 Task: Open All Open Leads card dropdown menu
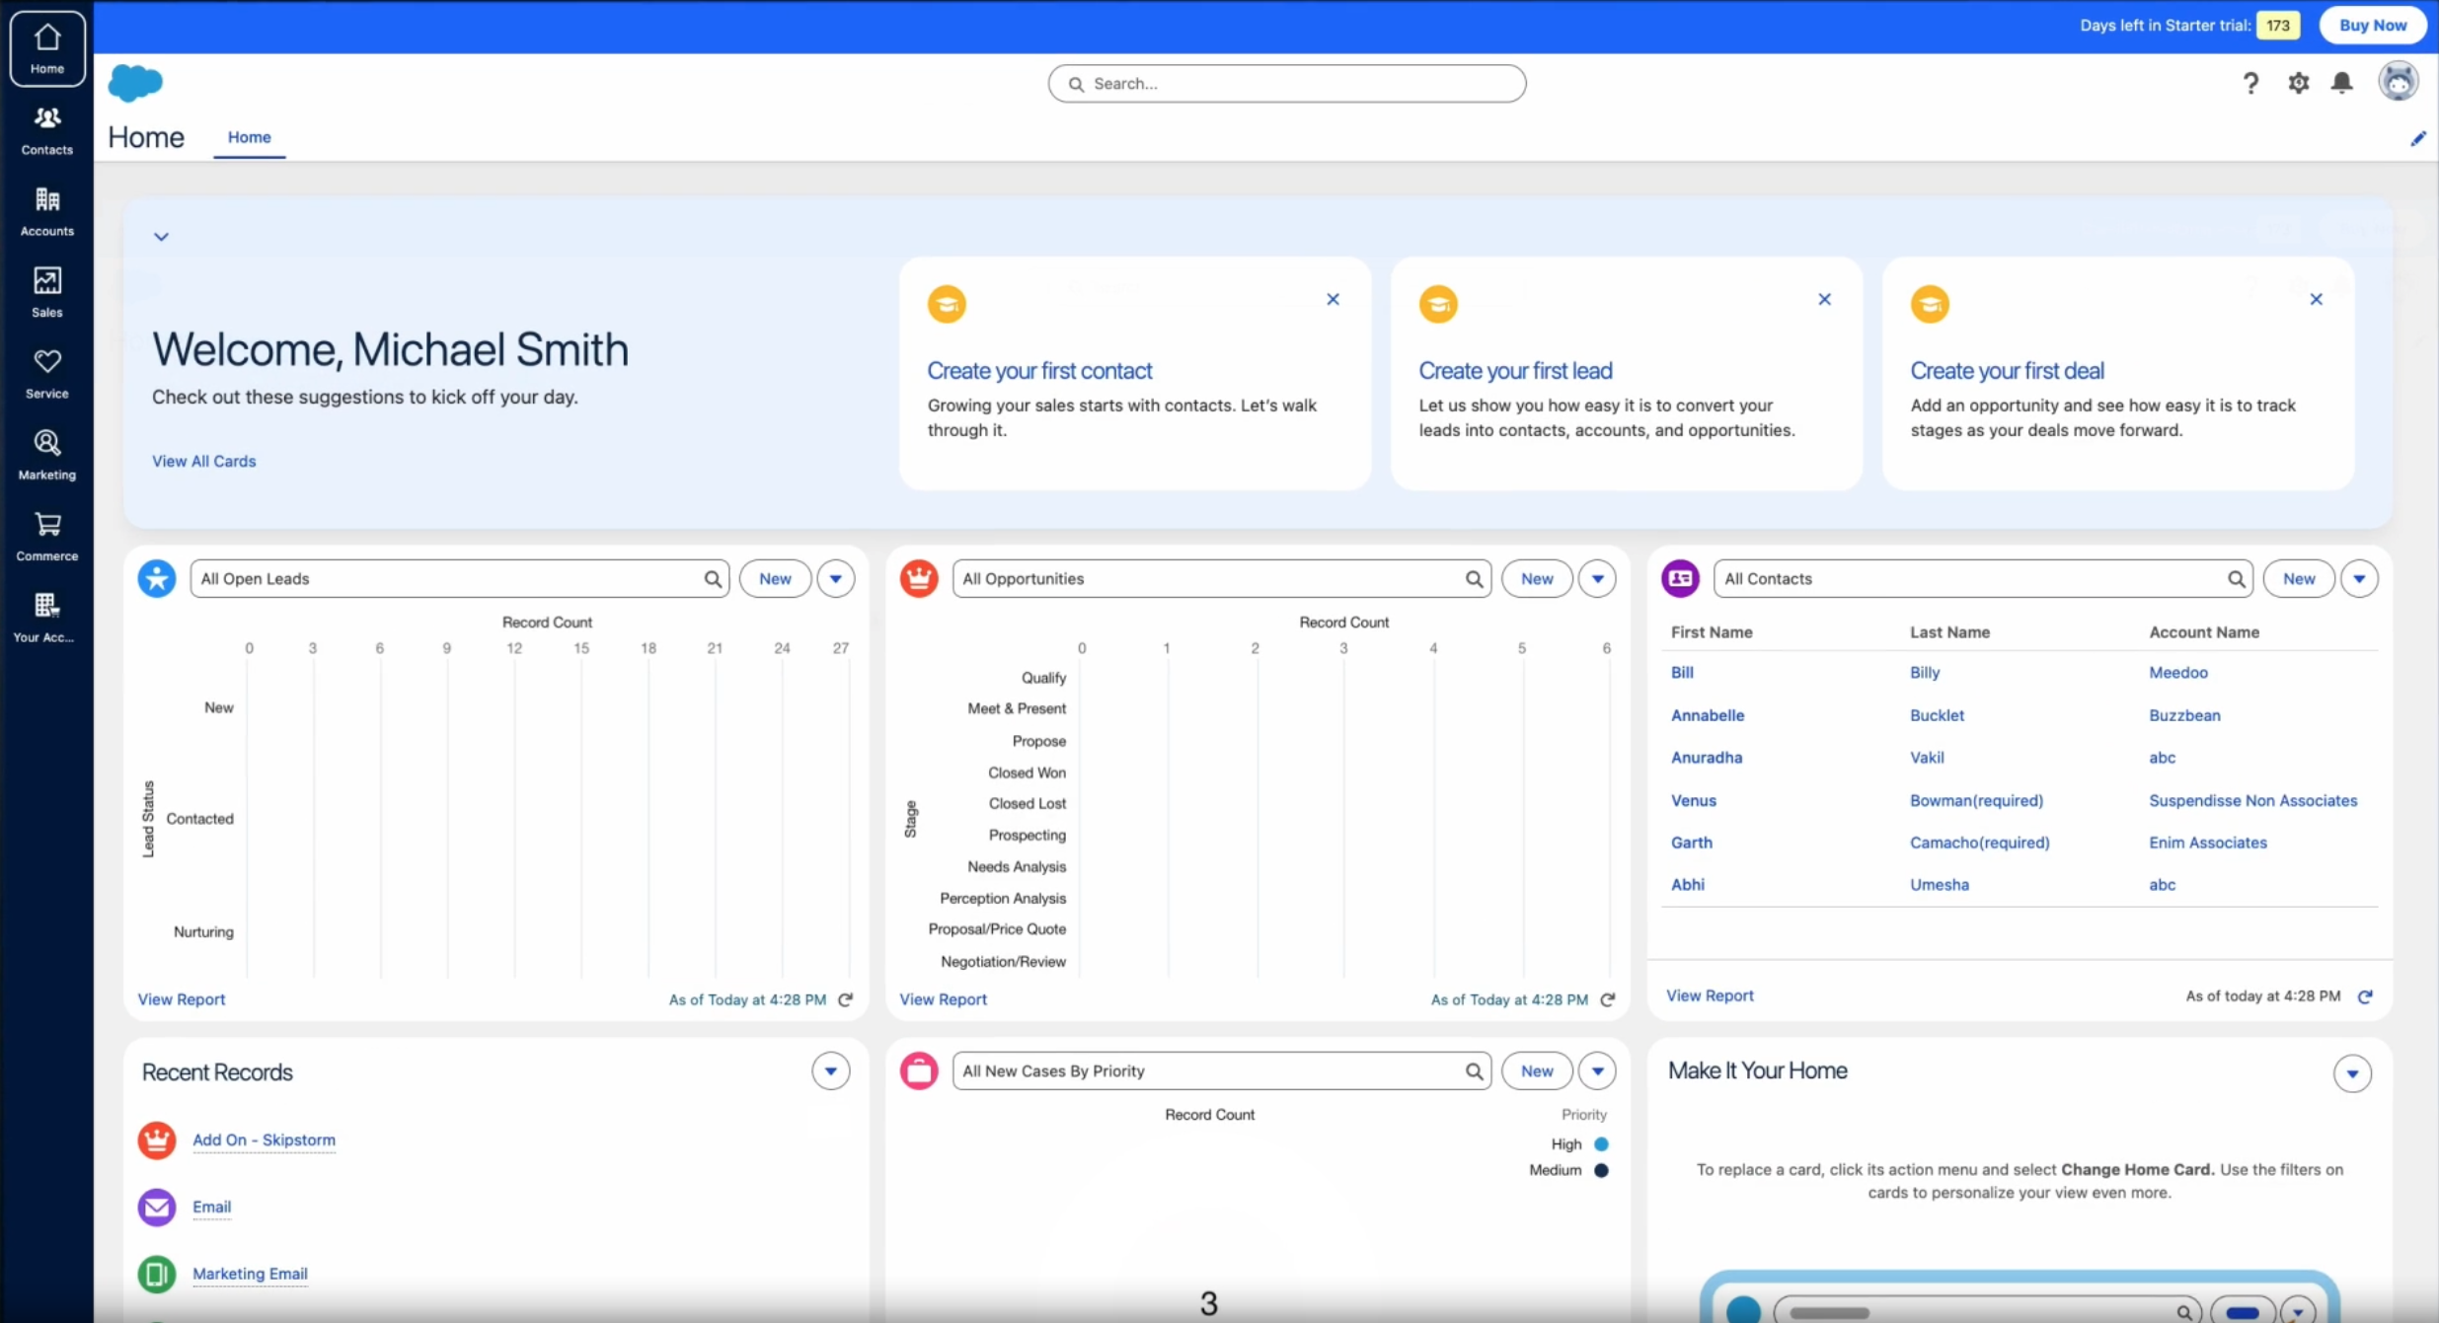point(835,579)
